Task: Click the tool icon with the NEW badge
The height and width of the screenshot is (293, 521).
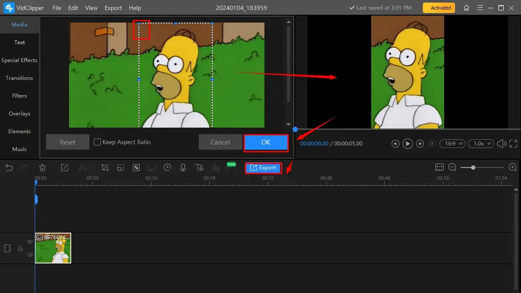Action: click(230, 168)
